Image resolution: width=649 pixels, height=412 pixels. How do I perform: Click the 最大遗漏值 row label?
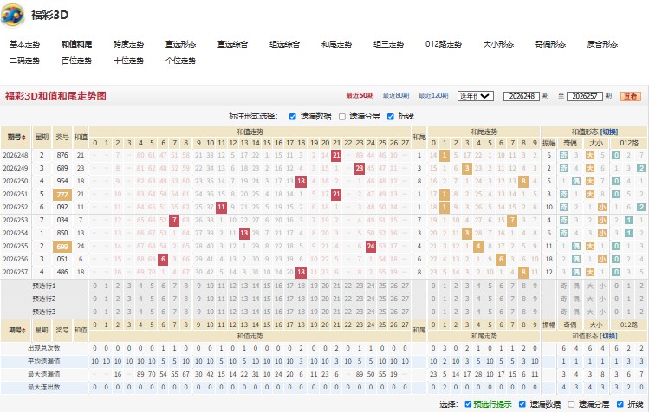[44, 375]
